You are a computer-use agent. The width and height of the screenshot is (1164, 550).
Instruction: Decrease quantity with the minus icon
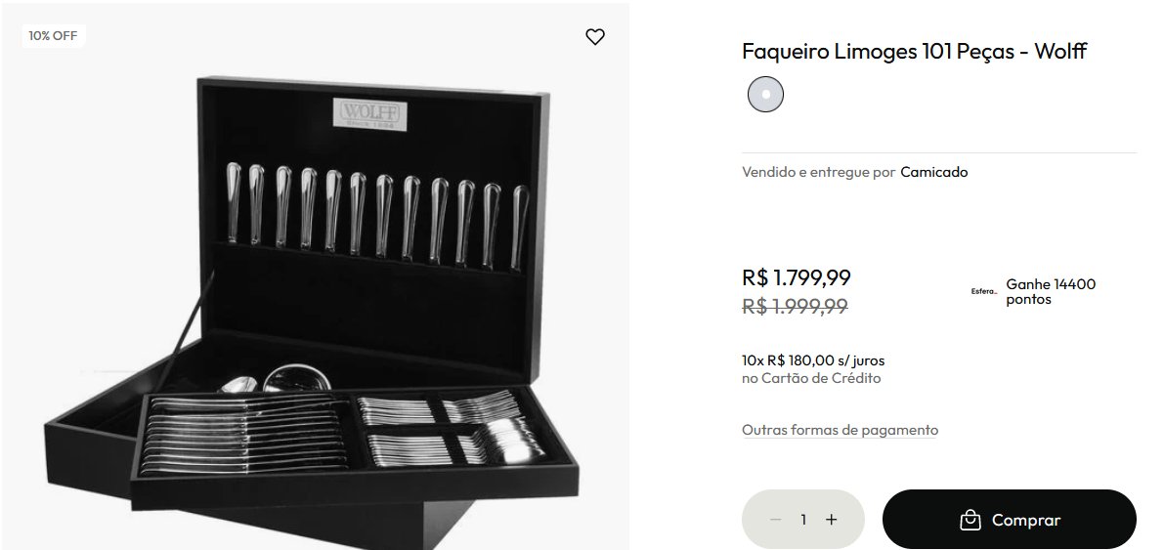click(x=775, y=520)
